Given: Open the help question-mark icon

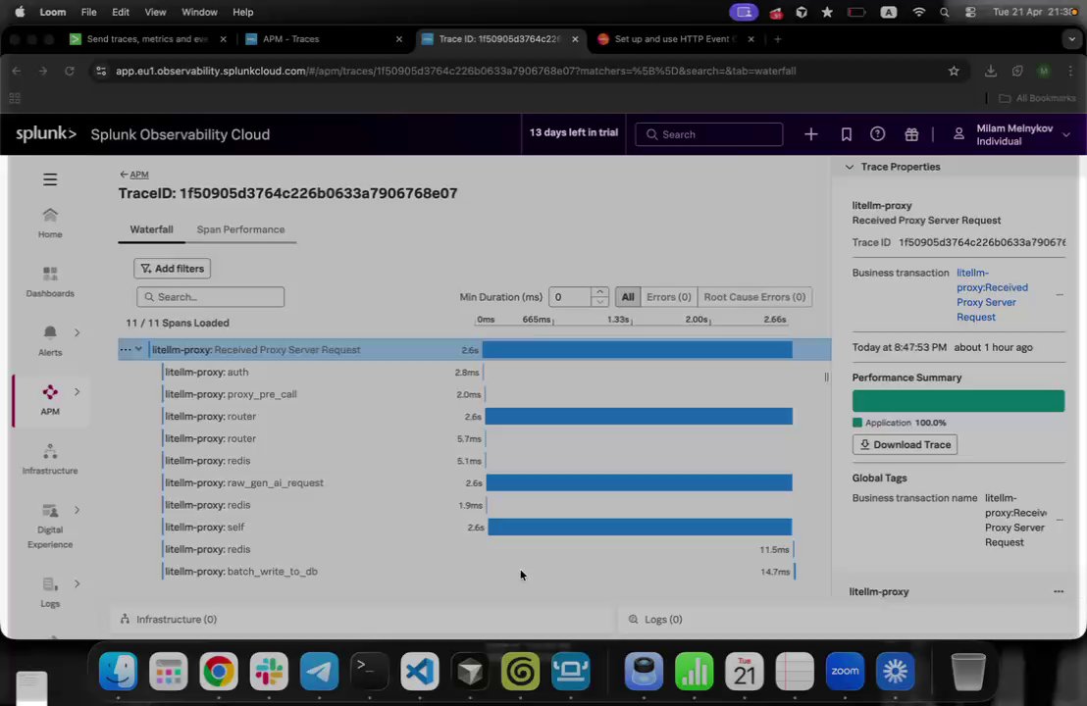Looking at the screenshot, I should [878, 134].
